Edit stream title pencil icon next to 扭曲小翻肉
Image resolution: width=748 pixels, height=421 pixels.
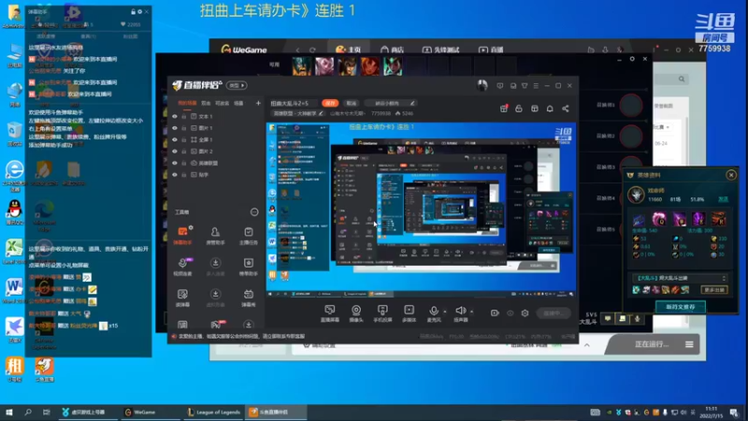coord(412,103)
